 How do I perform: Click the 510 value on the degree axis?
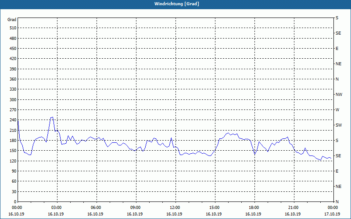click(13, 28)
